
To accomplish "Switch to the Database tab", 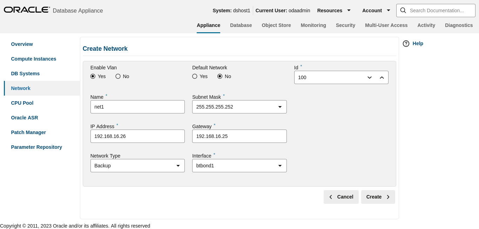I will pyautogui.click(x=241, y=25).
